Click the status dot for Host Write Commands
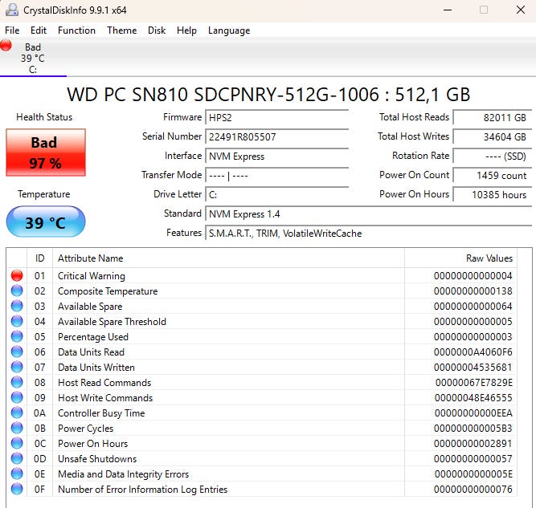 (17, 397)
